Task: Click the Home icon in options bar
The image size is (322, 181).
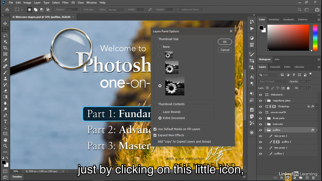Action: click(7, 10)
